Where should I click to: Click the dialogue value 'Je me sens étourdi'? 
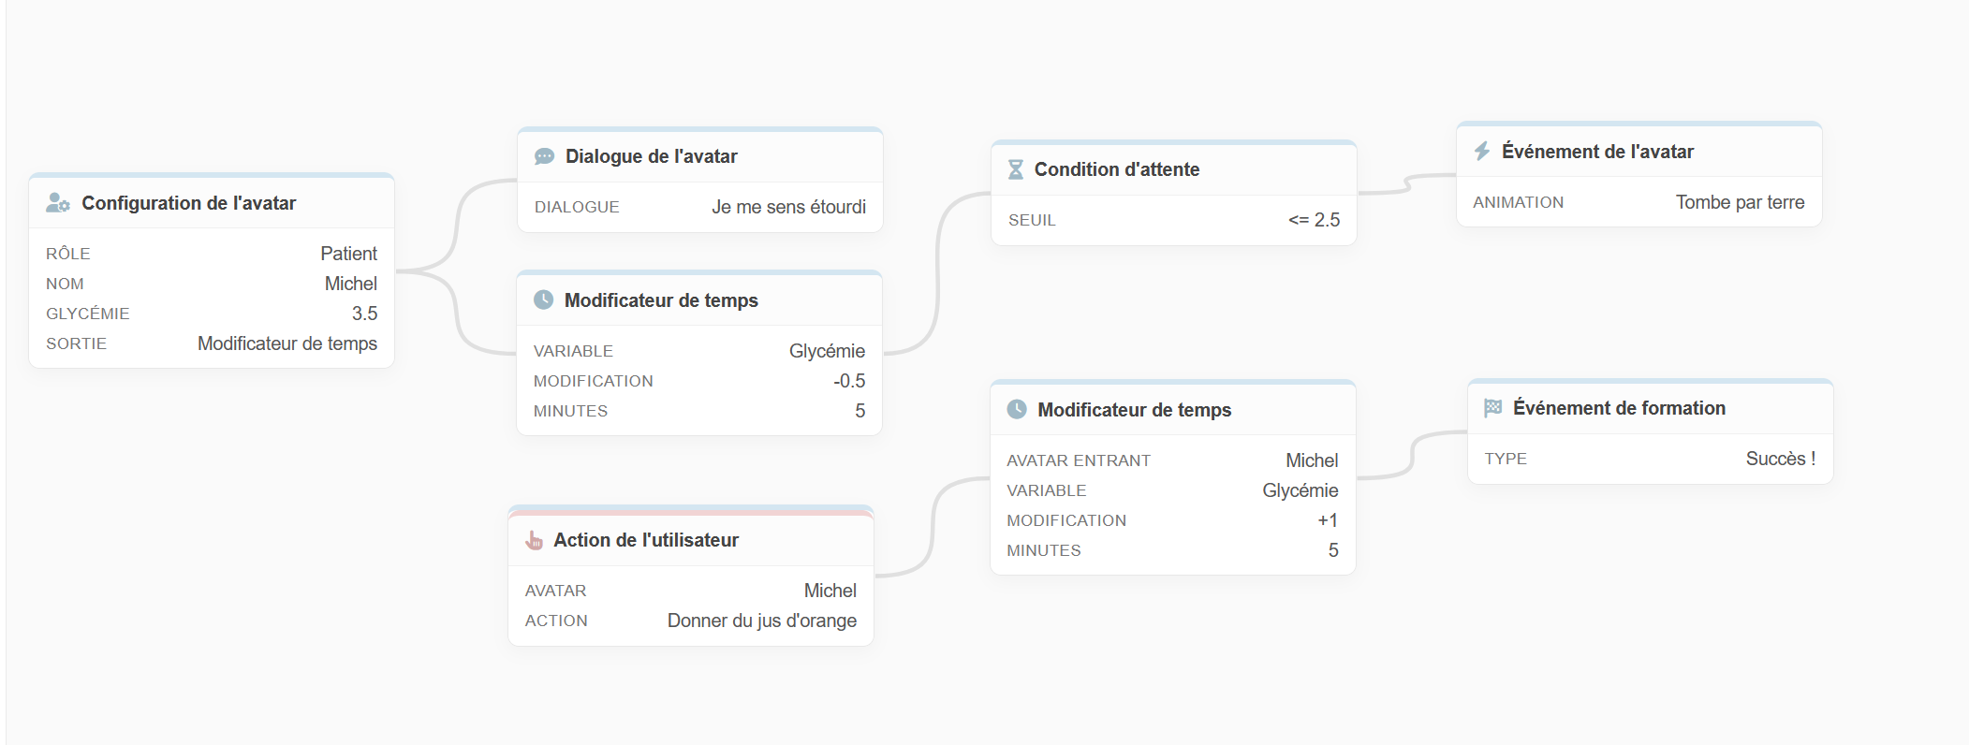[x=788, y=207]
